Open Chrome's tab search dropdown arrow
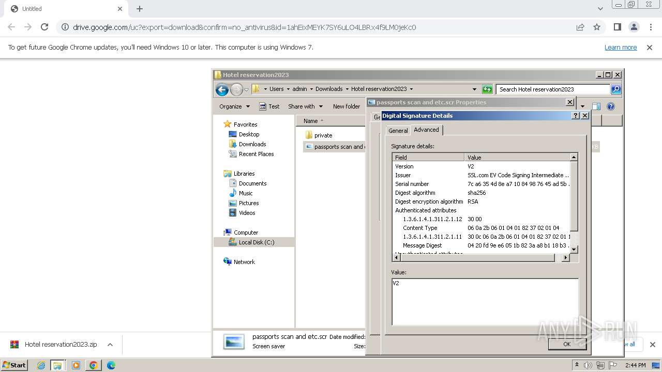 [600, 9]
